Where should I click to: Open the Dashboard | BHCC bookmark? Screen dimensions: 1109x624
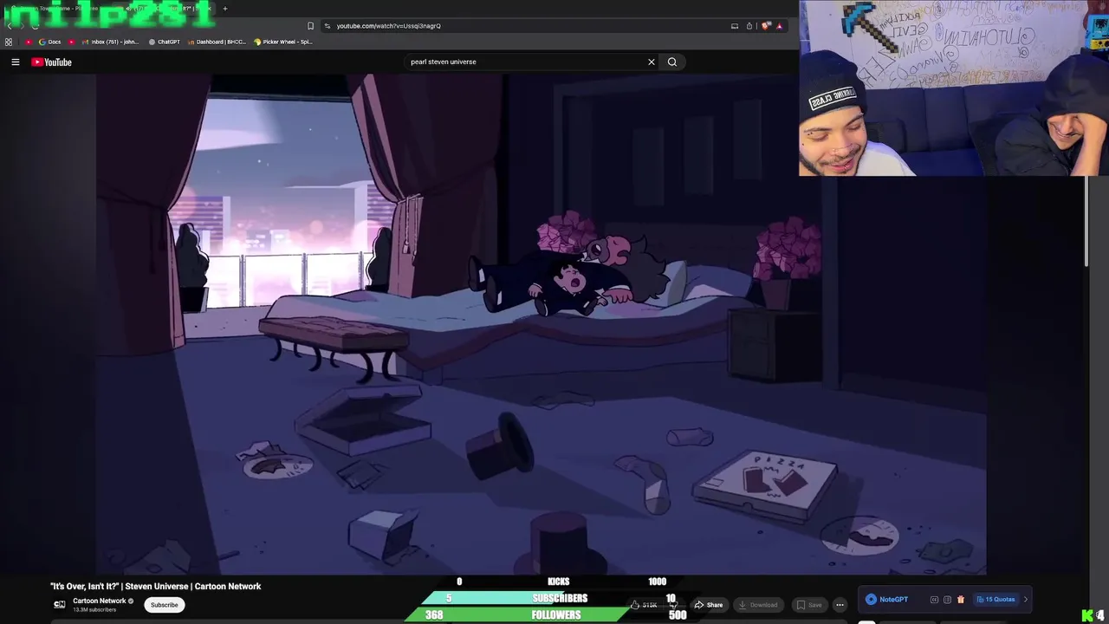[217, 42]
